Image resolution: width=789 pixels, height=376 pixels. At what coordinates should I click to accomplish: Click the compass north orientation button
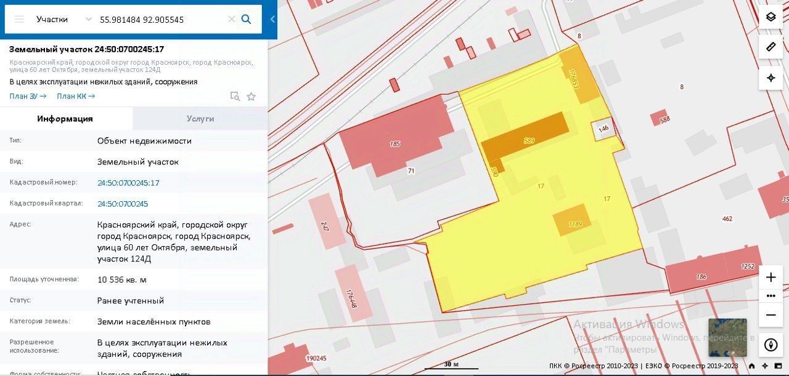click(771, 345)
